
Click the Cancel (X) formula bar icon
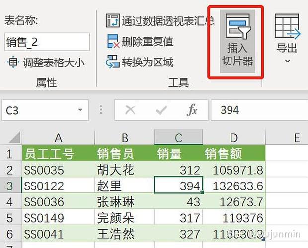[130, 110]
